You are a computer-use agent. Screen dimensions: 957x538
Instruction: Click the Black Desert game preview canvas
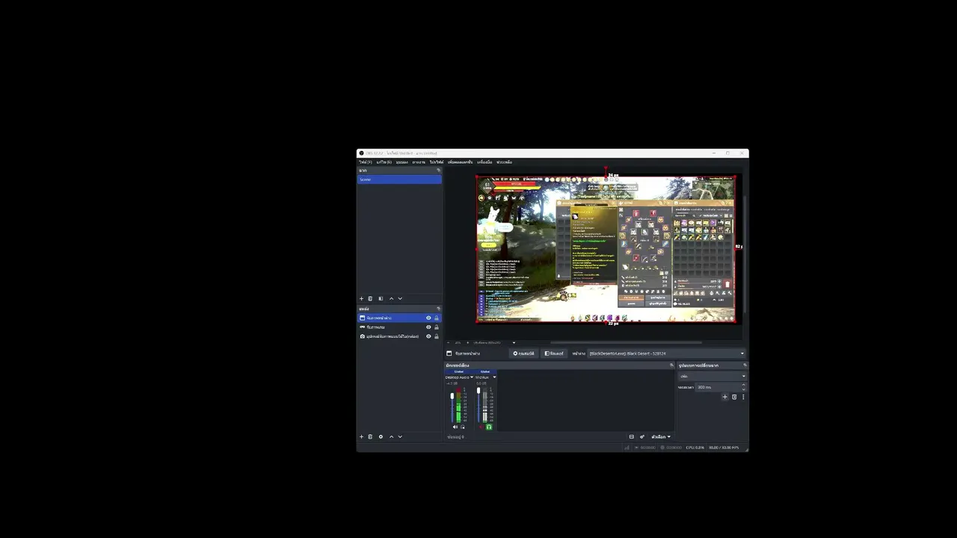[x=606, y=249]
